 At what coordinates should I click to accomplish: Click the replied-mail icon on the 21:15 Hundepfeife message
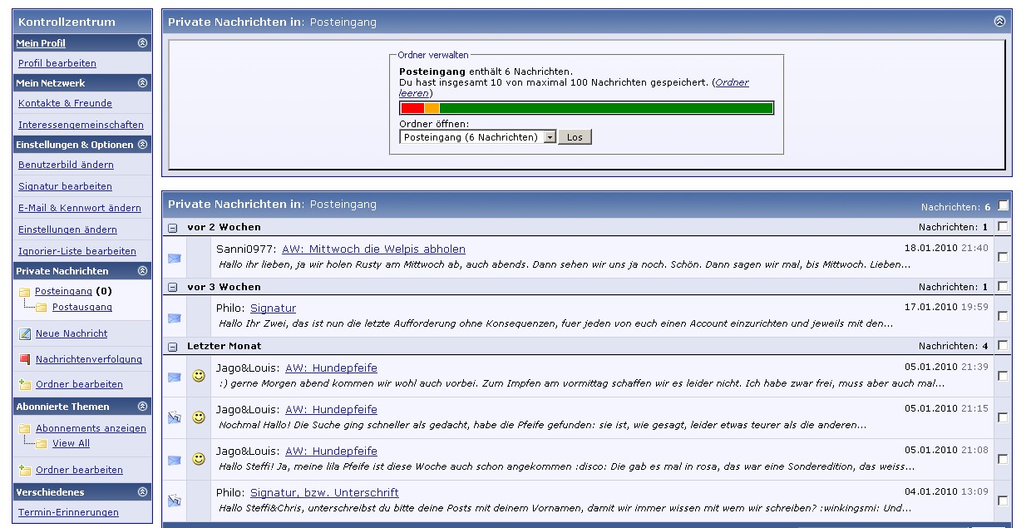click(x=174, y=417)
